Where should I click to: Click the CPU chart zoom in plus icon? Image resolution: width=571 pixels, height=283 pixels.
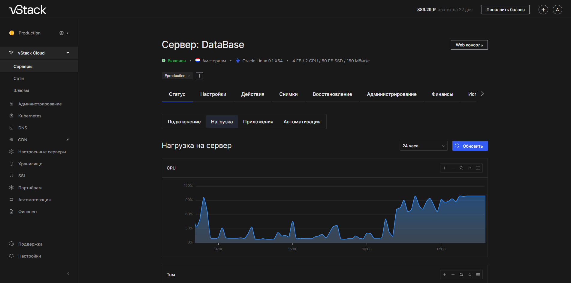coord(445,168)
